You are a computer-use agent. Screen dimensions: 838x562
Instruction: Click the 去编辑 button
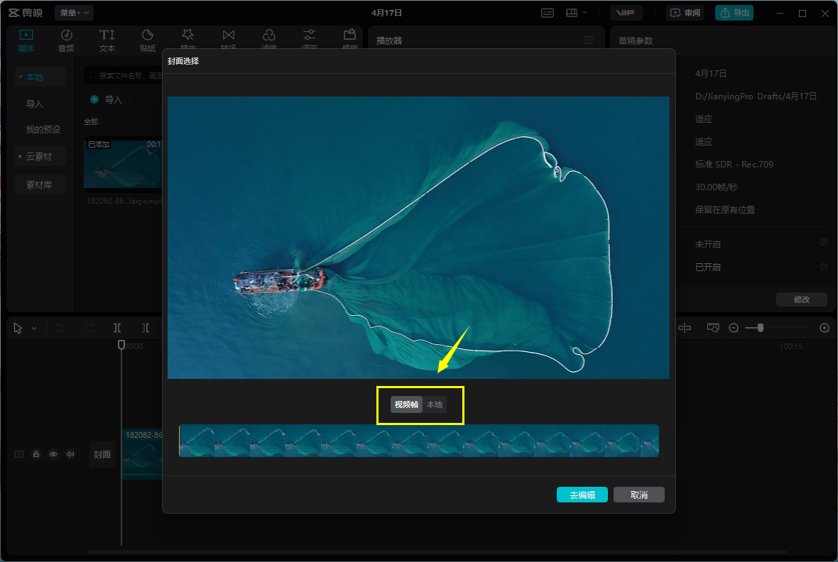[582, 495]
